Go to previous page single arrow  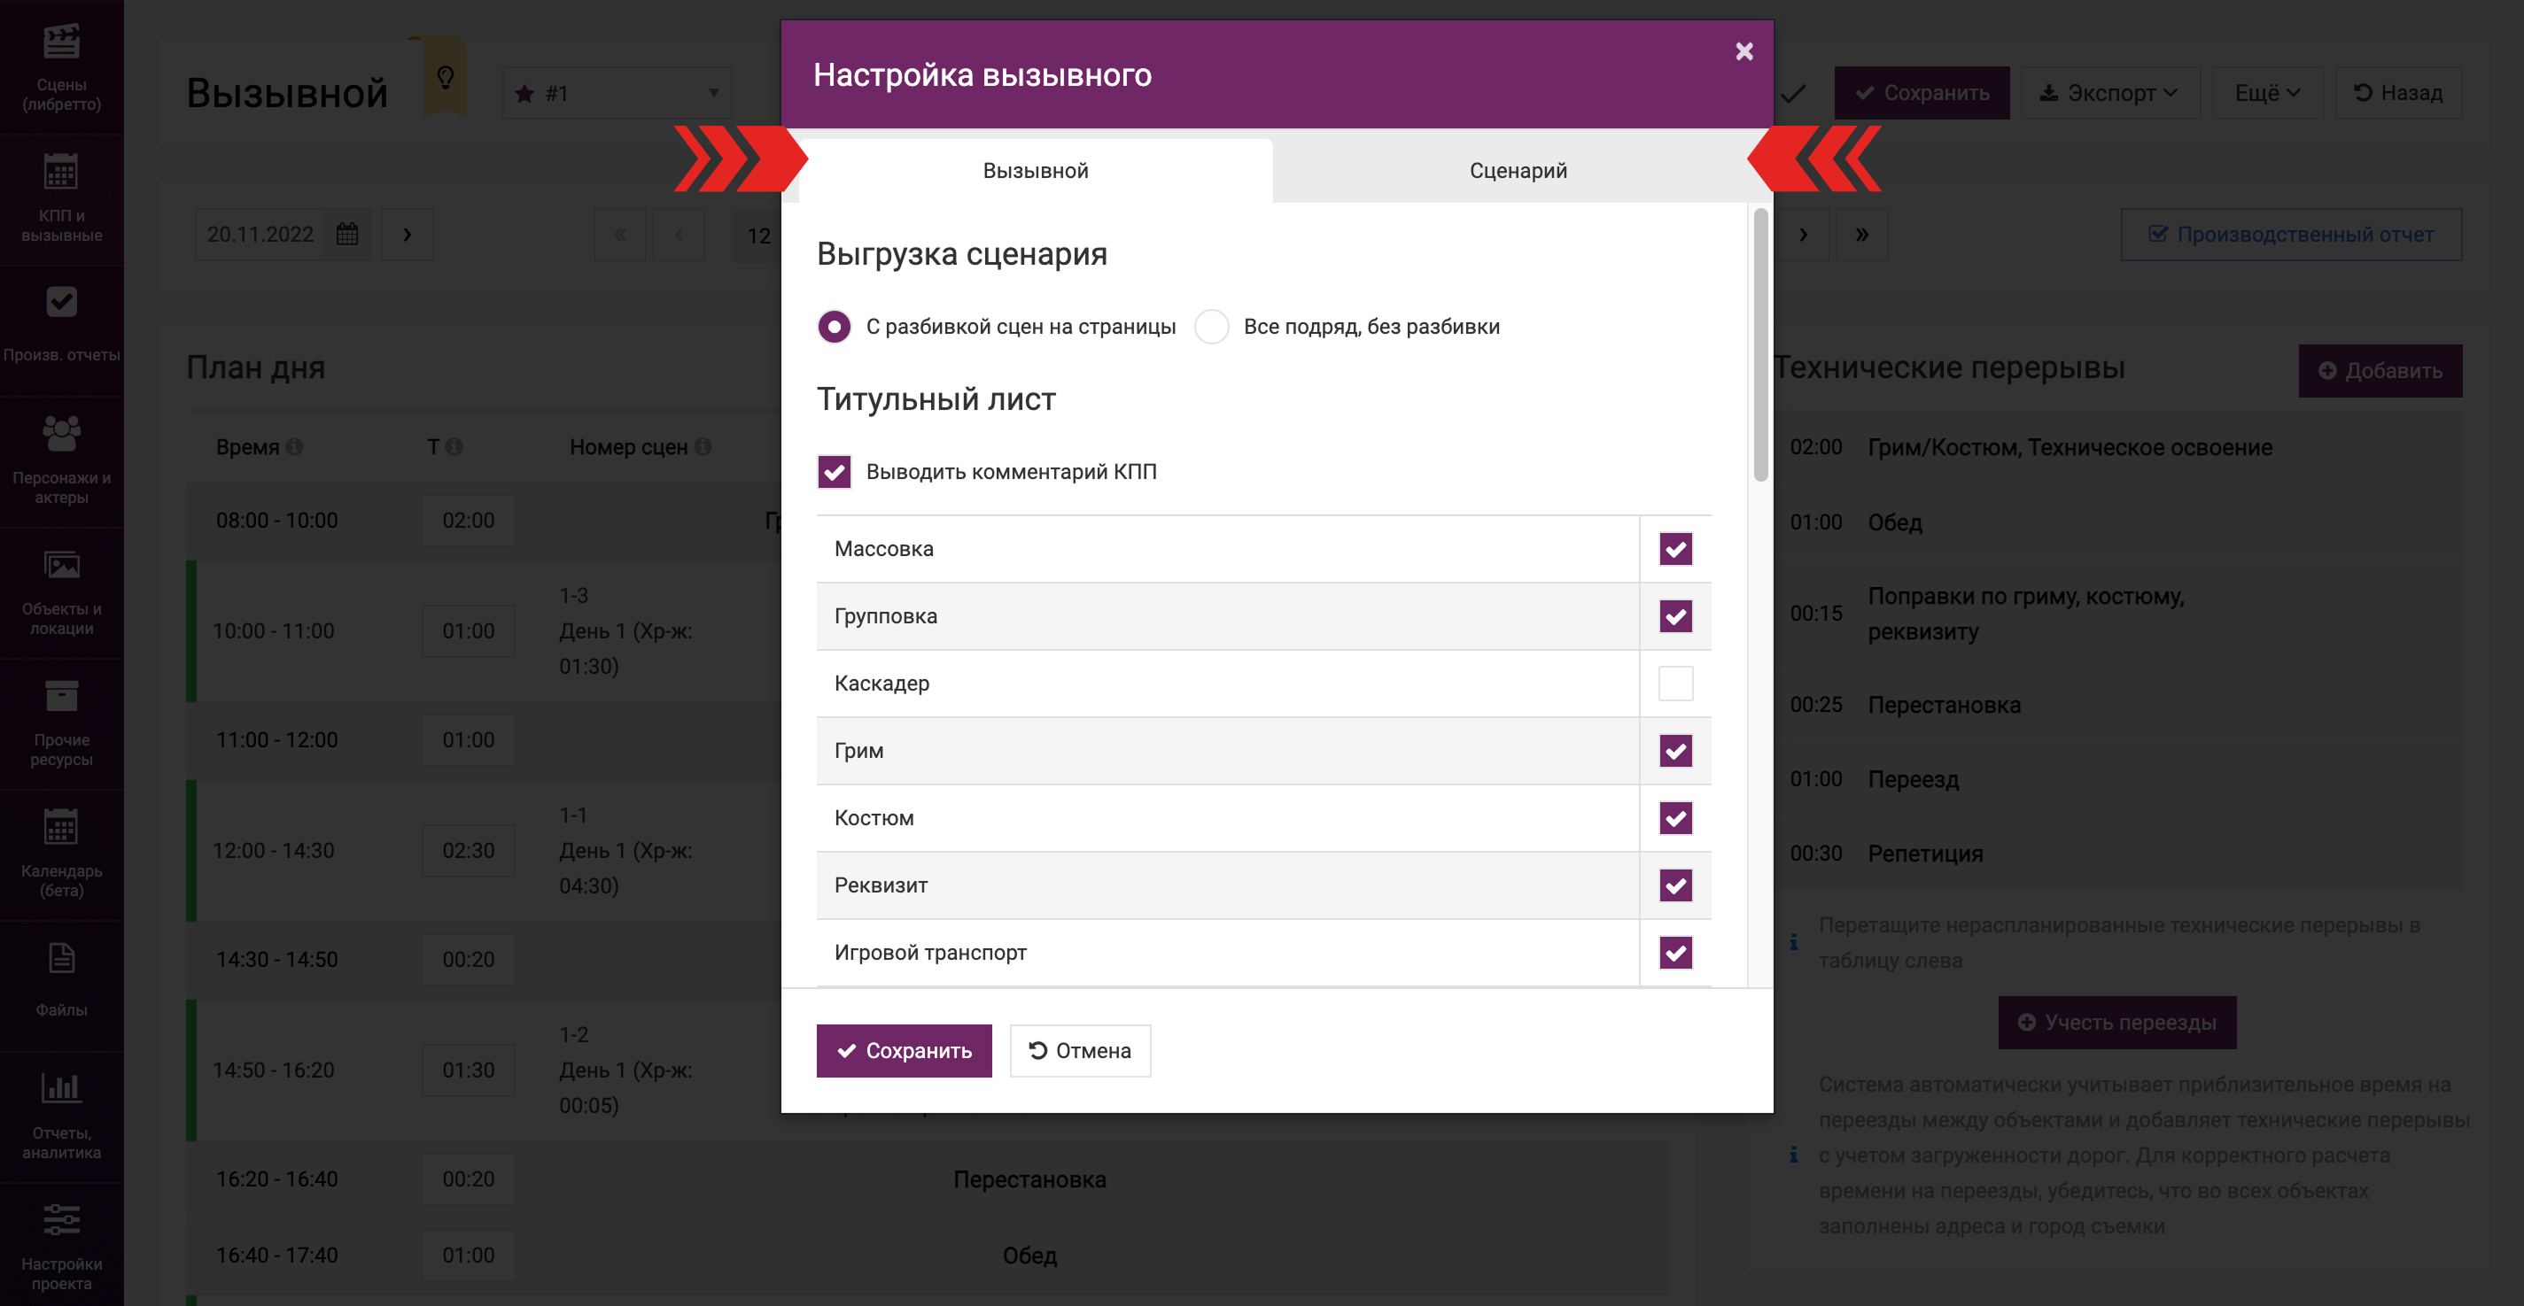click(x=679, y=234)
